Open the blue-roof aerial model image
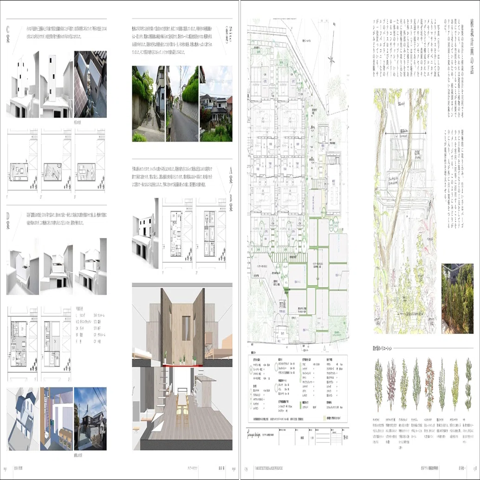Image resolution: width=480 pixels, height=480 pixels. pos(23,419)
